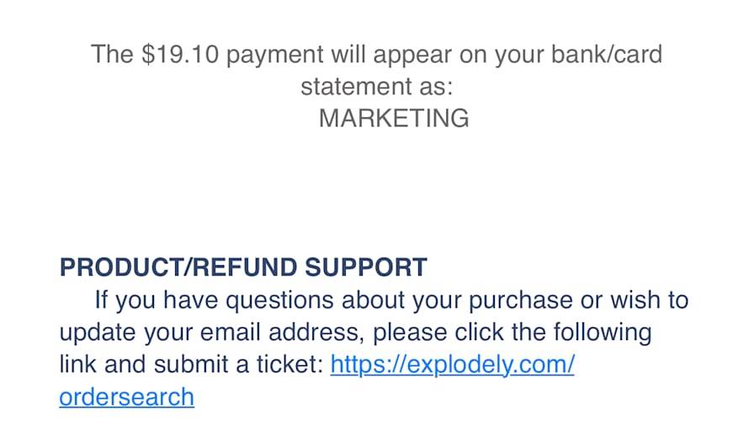This screenshot has width=754, height=431.
Task: Click the 'ordersearch' part of the link
Action: (127, 396)
